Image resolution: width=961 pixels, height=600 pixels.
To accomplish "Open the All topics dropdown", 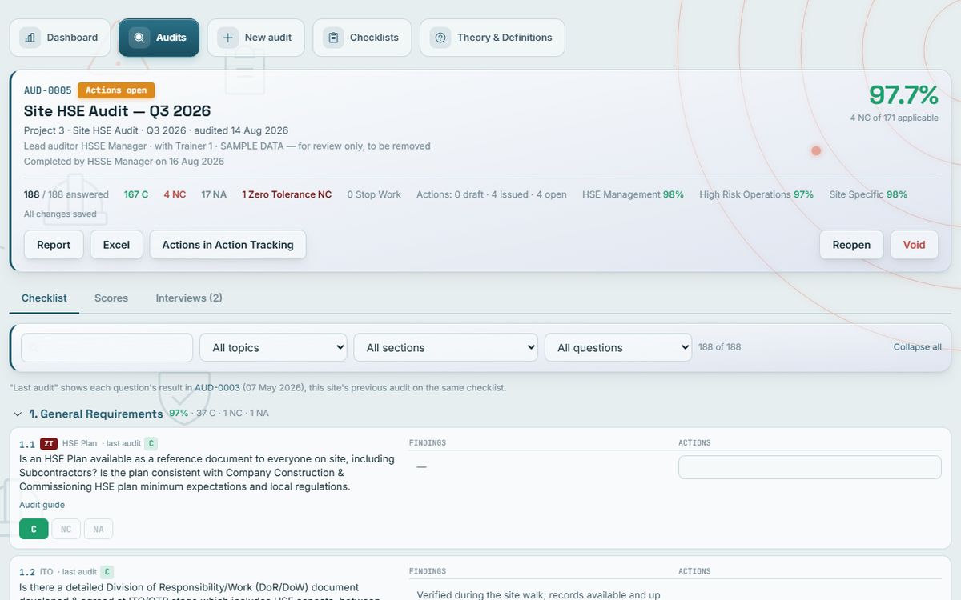I will click(x=273, y=347).
